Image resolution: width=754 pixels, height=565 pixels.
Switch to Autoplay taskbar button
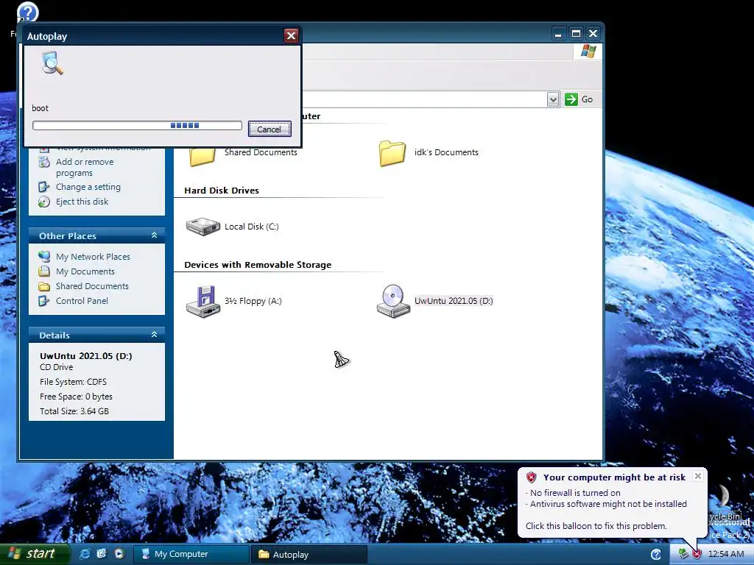tap(309, 554)
